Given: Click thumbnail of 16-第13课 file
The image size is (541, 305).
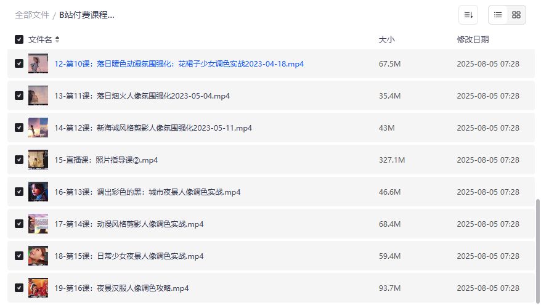Looking at the screenshot, I should pyautogui.click(x=38, y=192).
